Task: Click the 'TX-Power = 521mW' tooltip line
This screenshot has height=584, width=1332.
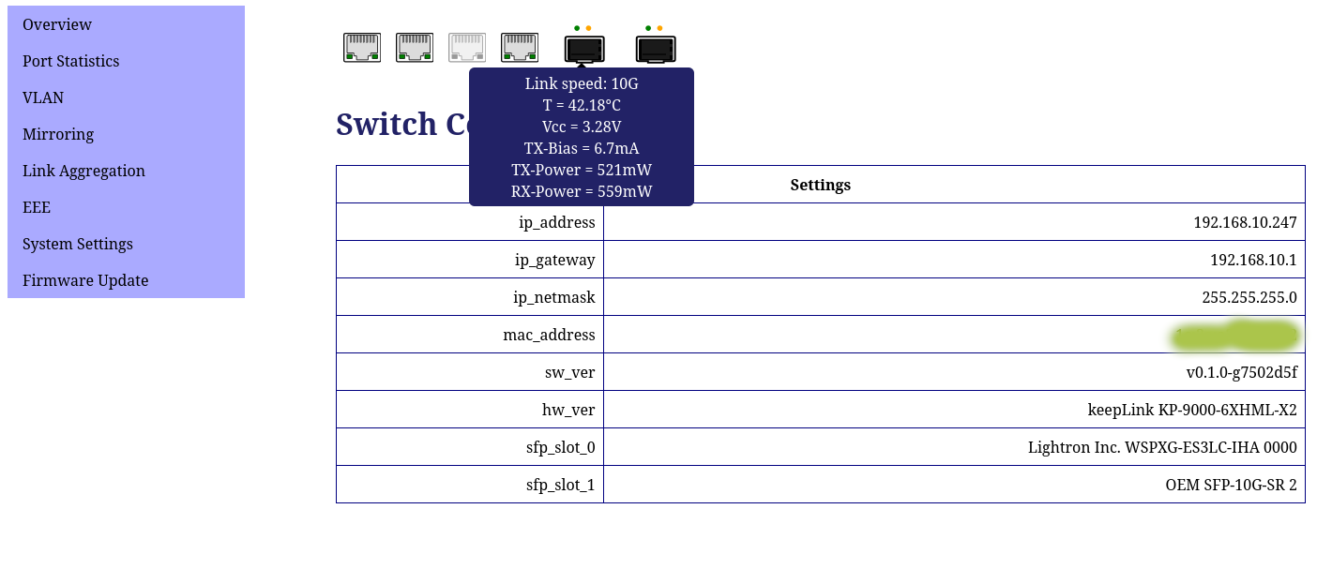Action: (x=582, y=170)
